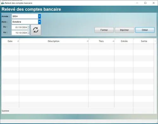The image size is (158, 124).
Task: Maximize the Relevé des comptes bancaire window
Action: point(145,3)
